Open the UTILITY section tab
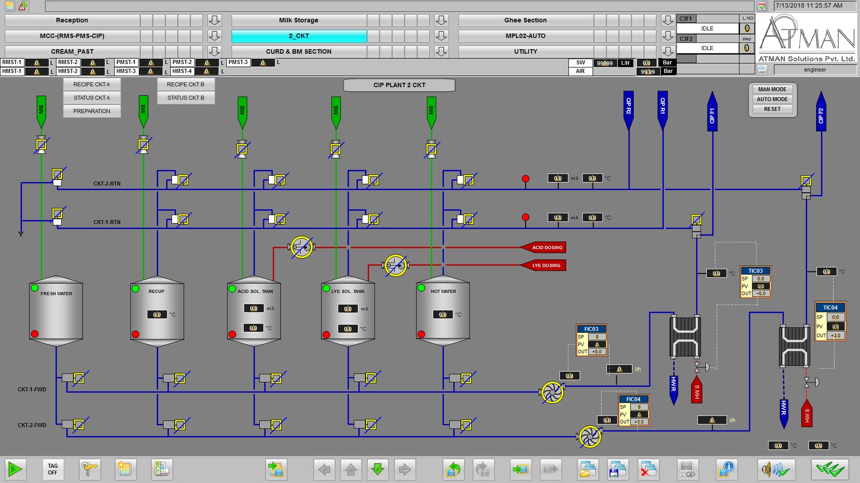 click(526, 52)
